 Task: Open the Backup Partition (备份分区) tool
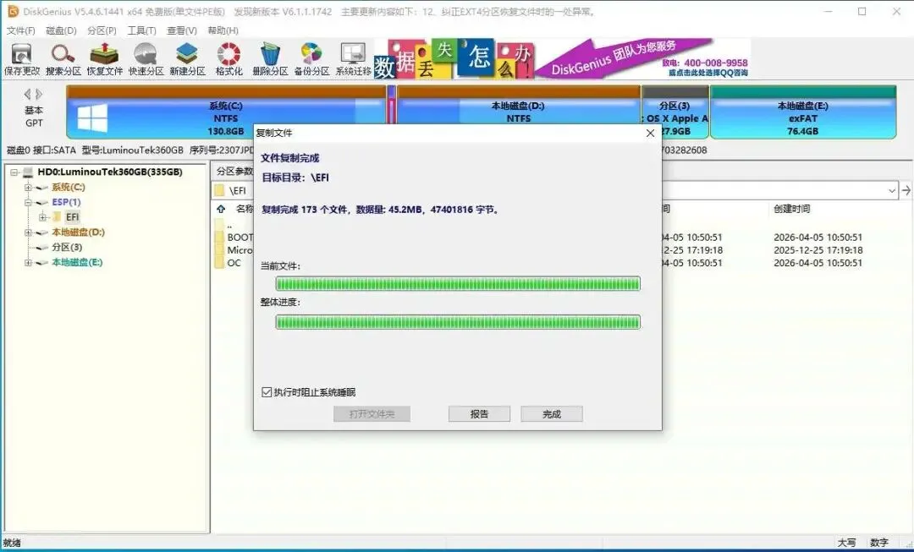[311, 59]
